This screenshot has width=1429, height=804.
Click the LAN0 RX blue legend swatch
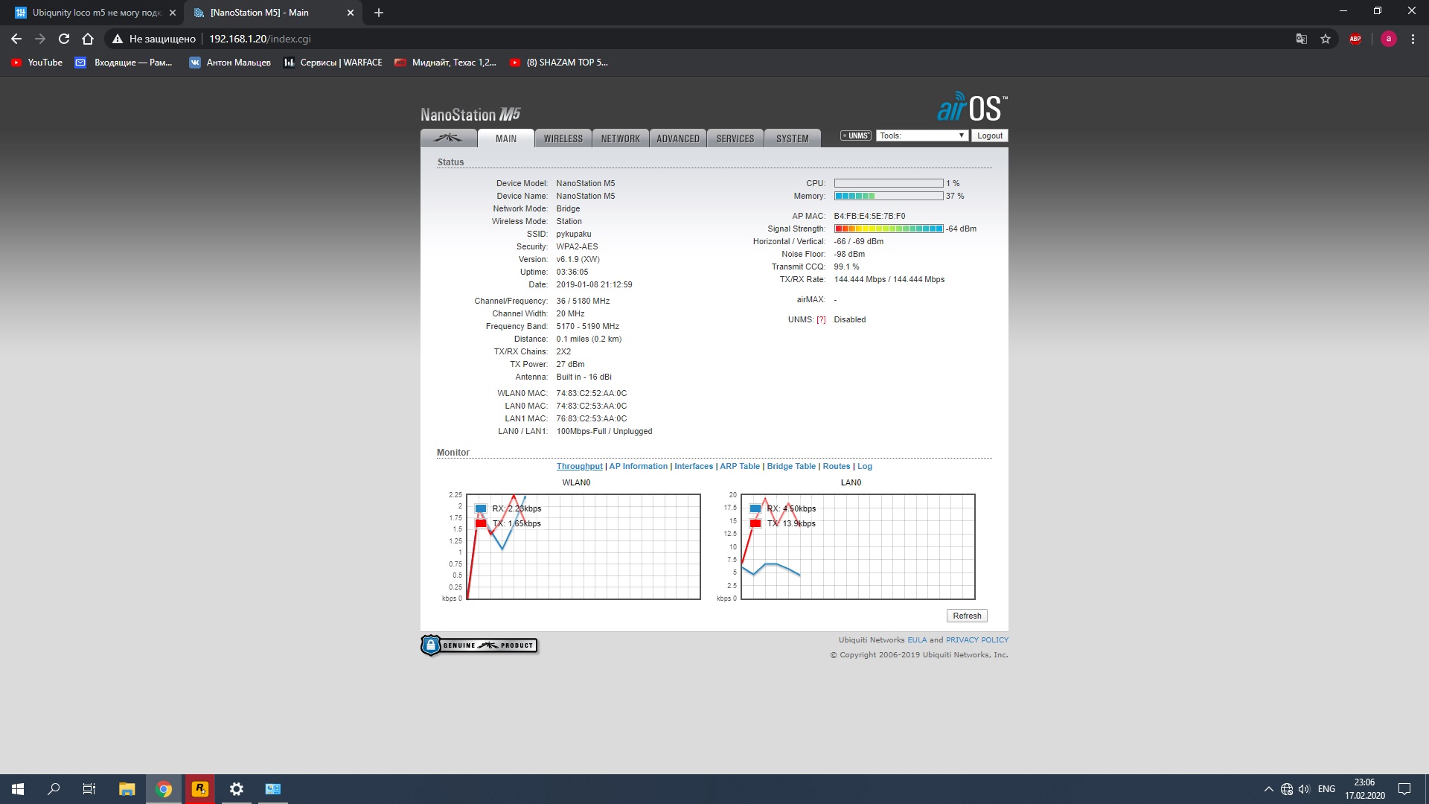(755, 509)
